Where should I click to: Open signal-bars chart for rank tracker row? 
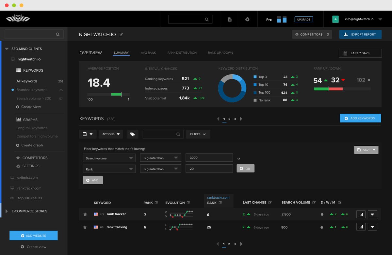point(361,214)
